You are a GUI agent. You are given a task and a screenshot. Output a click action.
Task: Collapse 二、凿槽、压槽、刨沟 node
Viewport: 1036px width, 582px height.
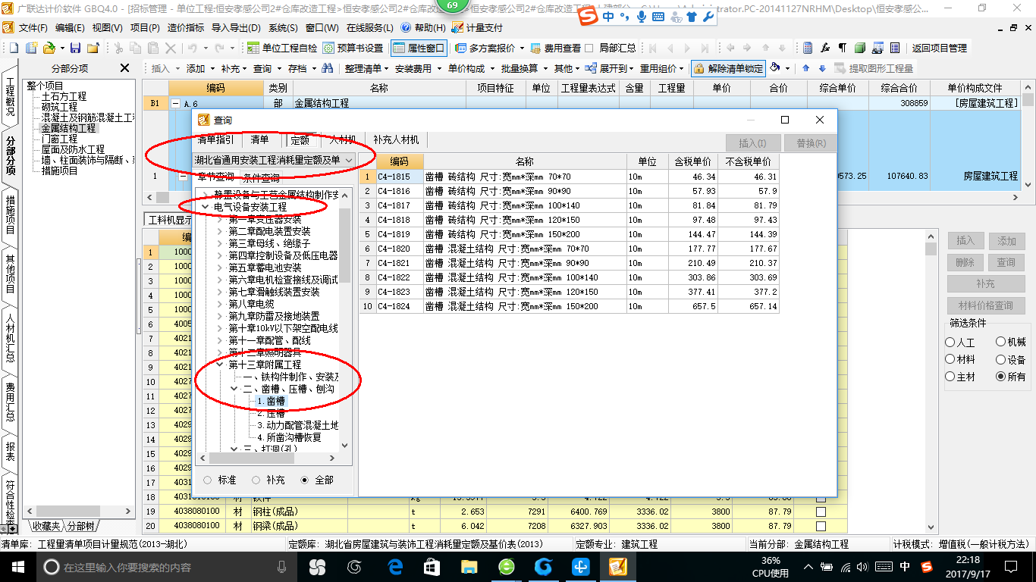[x=234, y=389]
